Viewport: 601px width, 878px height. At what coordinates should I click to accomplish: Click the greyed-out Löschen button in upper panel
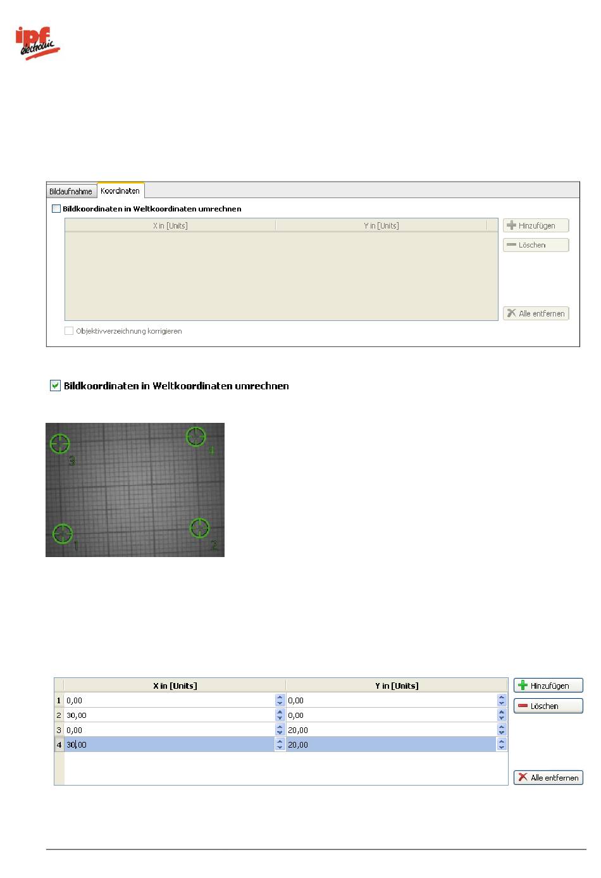point(536,245)
